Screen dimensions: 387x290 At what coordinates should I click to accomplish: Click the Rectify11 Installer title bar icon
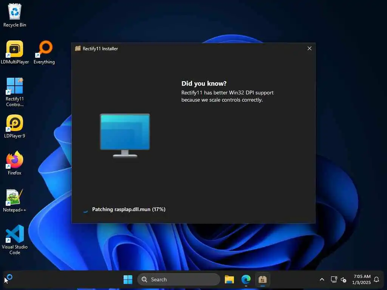pos(78,48)
